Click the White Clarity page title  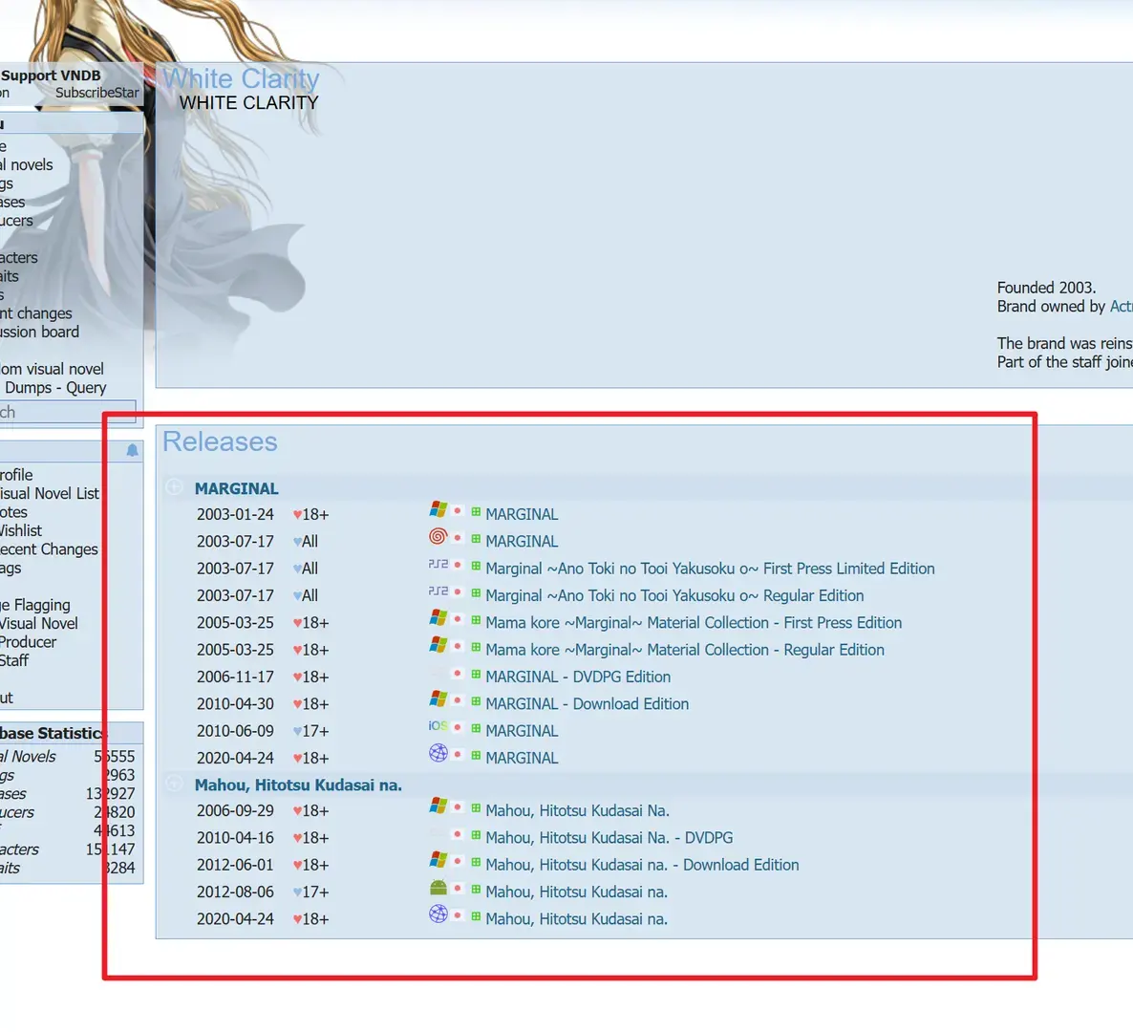pos(241,78)
